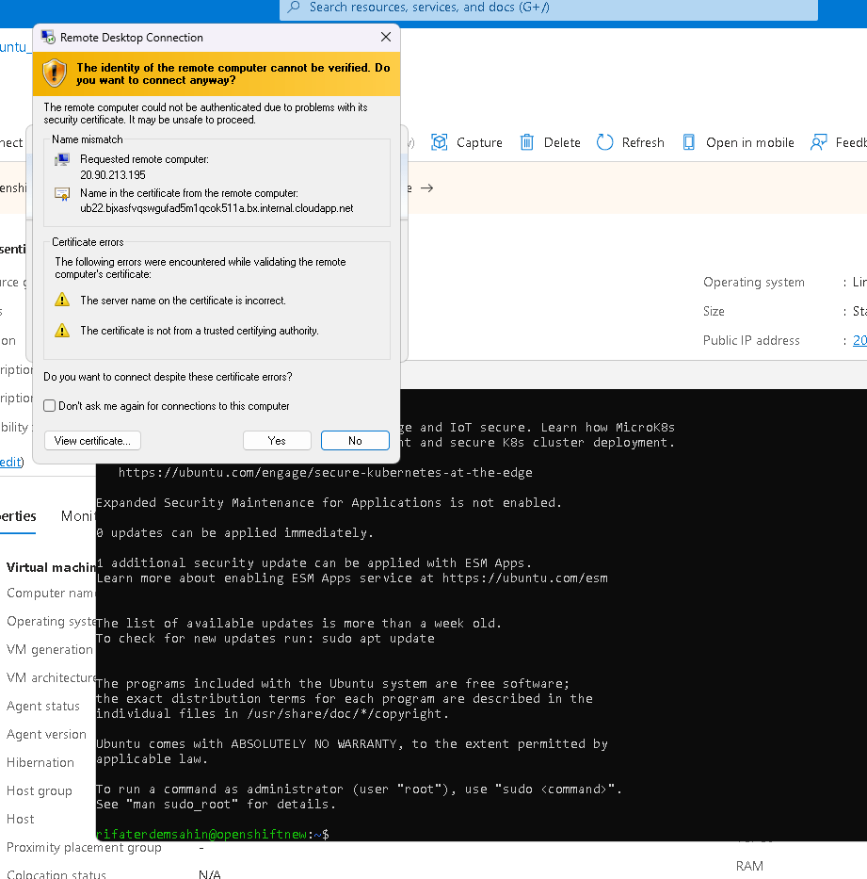The image size is (867, 879).
Task: Click 'Do you want to connect despite these certificate errors?'
Action: pos(168,377)
